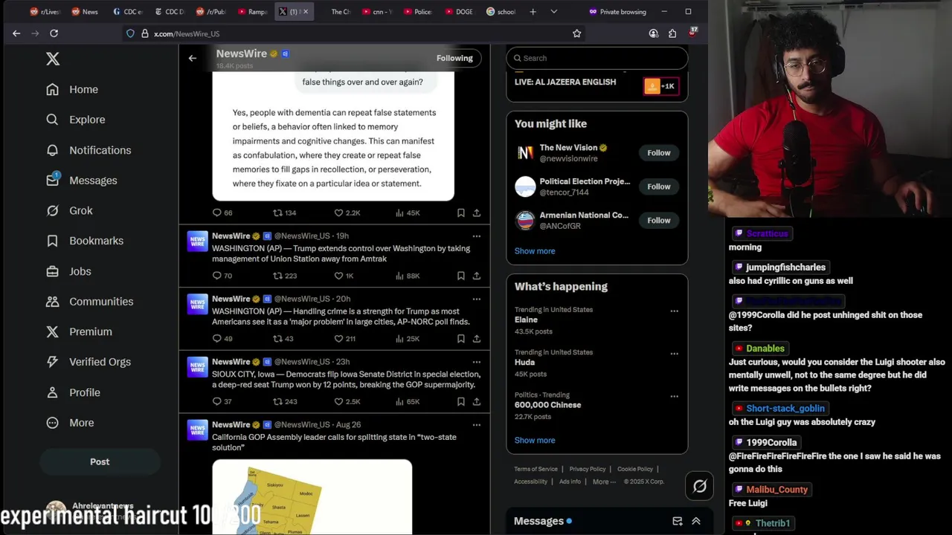Viewport: 952px width, 535px height.
Task: Open the California two-state map image
Action: (312, 496)
